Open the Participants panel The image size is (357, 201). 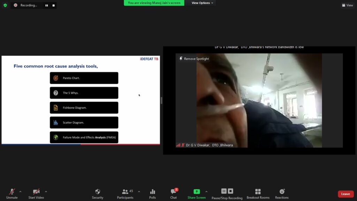[125, 192]
